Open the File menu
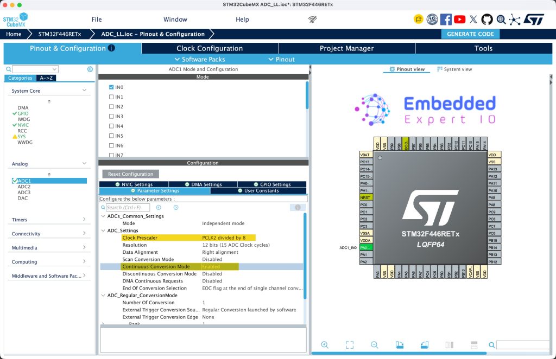This screenshot has width=556, height=359. [97, 20]
